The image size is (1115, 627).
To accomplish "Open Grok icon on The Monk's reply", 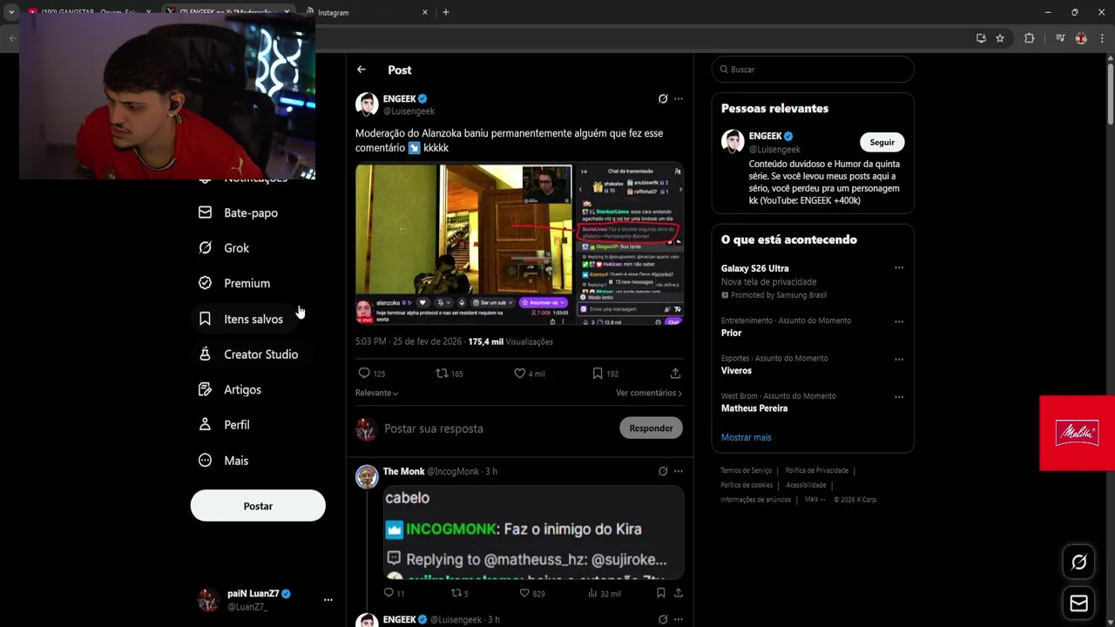I will click(x=663, y=471).
